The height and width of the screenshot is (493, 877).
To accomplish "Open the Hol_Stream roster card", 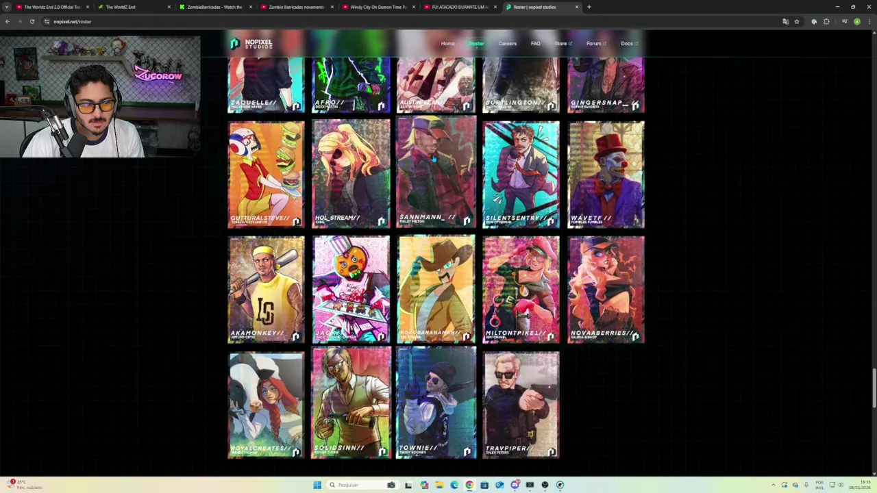I will coord(351,175).
